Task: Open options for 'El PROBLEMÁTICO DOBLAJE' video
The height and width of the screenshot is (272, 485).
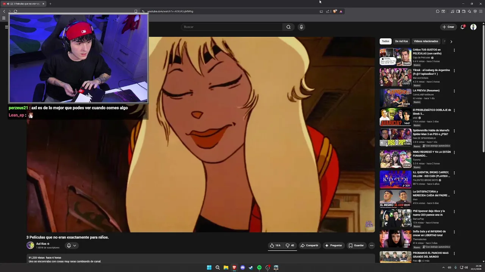Action: pos(454,110)
